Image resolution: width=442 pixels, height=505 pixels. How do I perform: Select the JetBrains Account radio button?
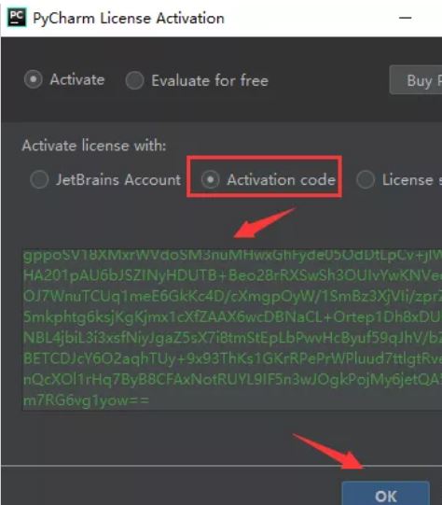point(39,179)
